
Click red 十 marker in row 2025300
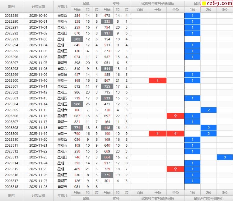tap(158, 80)
